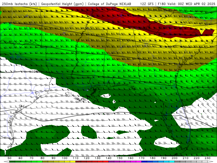This screenshot has height=163, width=217.
Task: Click the '70' color scale label
Action: [31, 158]
